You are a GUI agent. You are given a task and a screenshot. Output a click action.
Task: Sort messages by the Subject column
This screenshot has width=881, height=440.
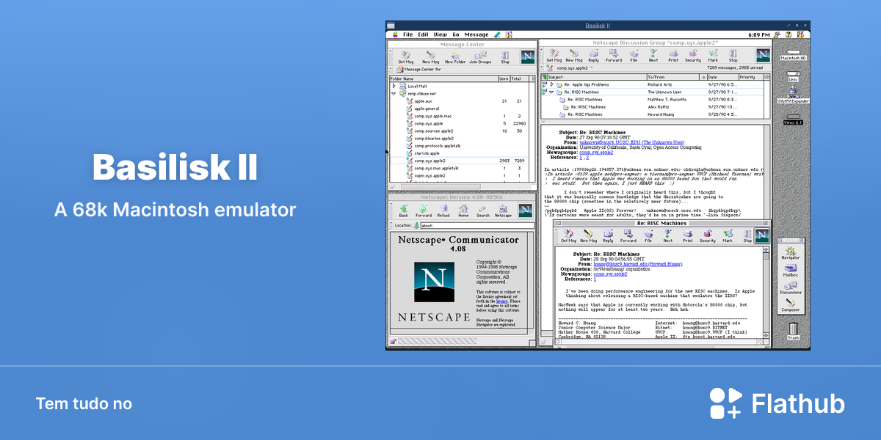[596, 76]
